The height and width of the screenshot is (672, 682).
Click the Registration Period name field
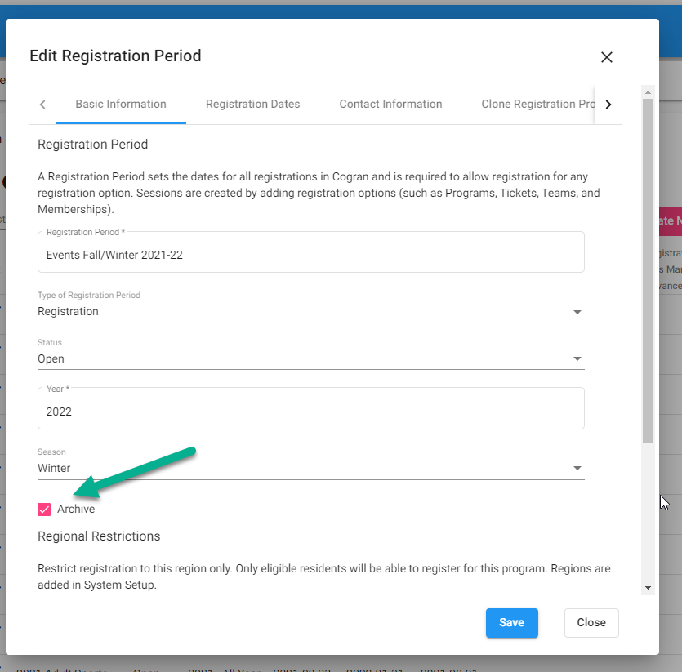coord(310,255)
